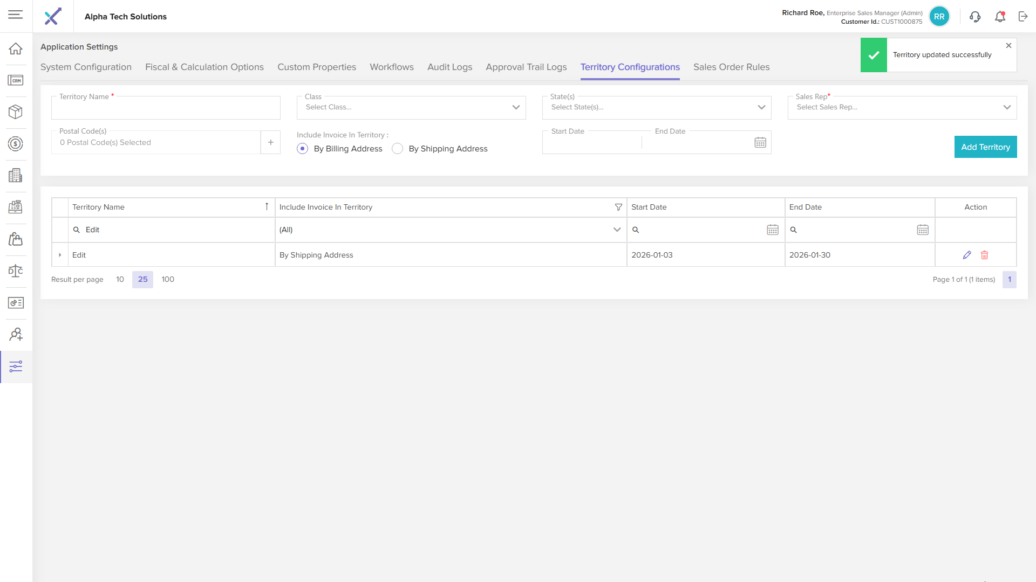Open the notifications bell icon
This screenshot has width=1036, height=582.
pos(1000,17)
